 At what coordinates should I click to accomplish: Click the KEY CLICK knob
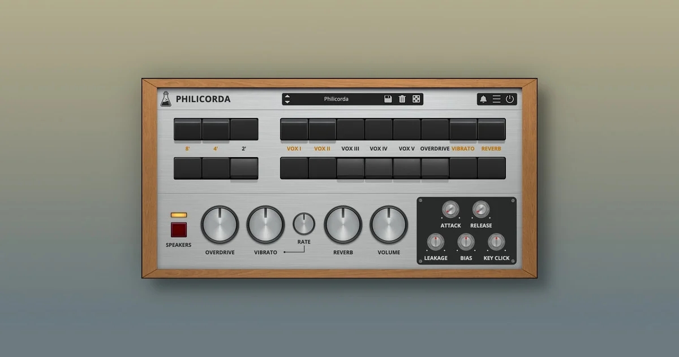click(x=496, y=242)
